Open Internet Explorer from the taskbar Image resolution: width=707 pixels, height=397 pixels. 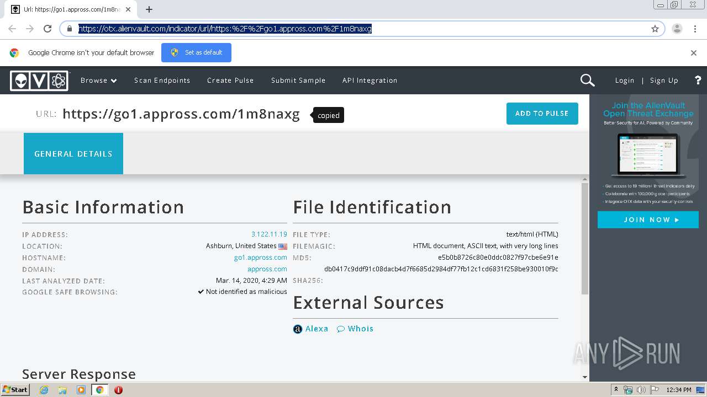[x=44, y=390]
